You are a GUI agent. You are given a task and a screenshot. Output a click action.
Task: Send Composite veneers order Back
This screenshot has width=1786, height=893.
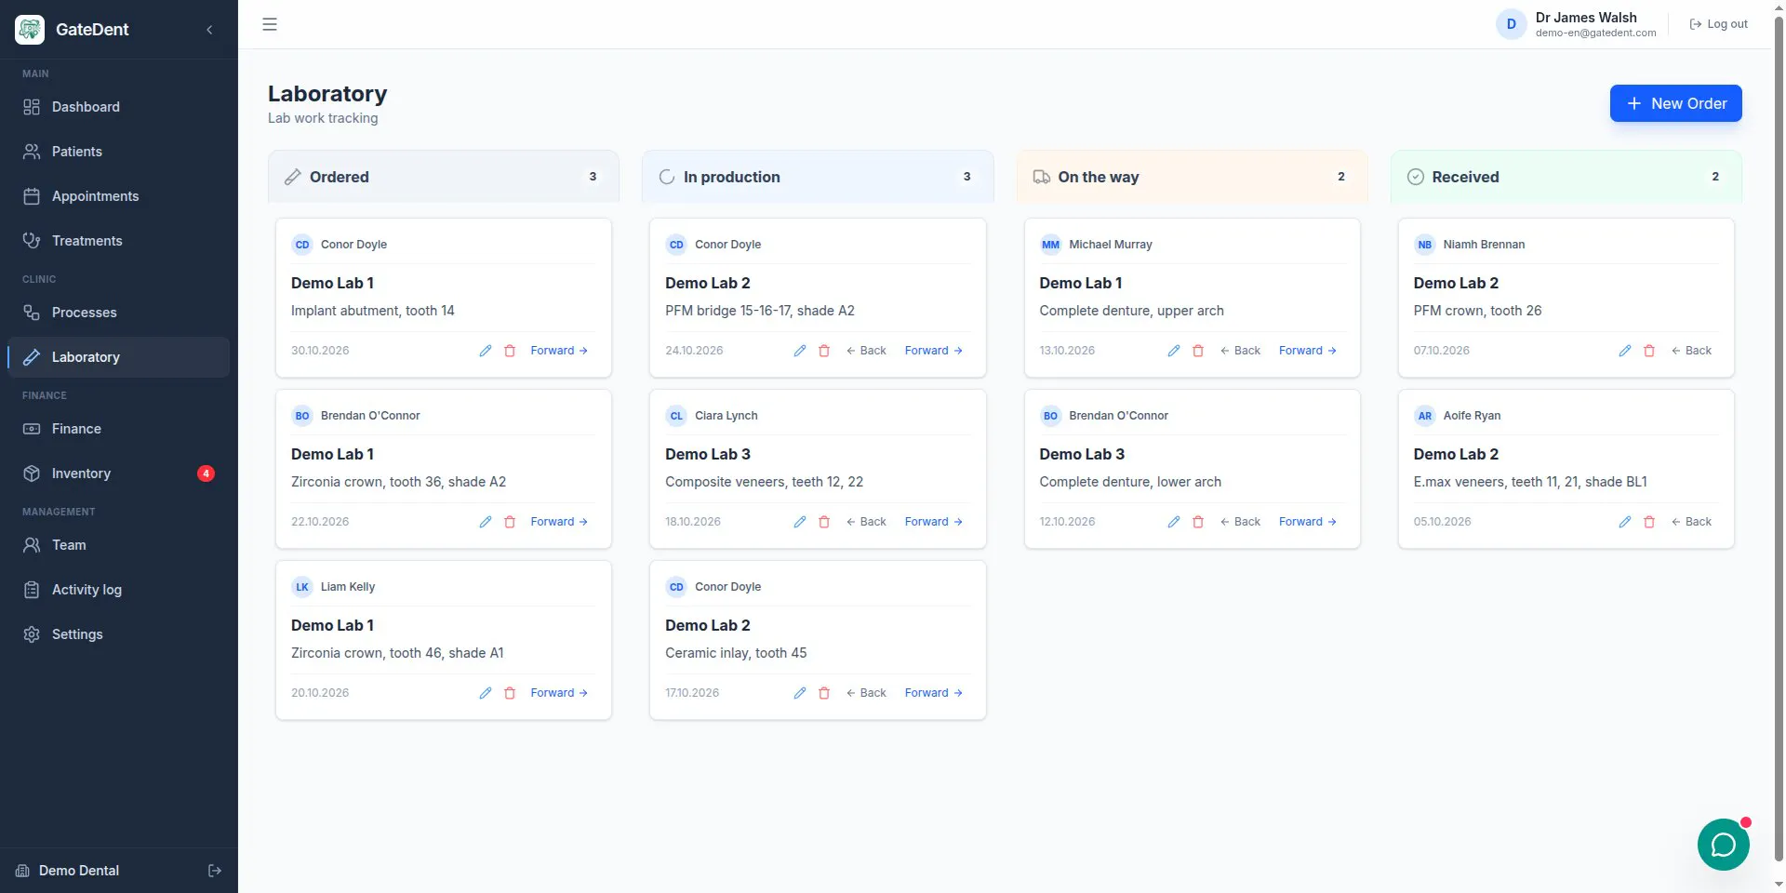point(866,522)
